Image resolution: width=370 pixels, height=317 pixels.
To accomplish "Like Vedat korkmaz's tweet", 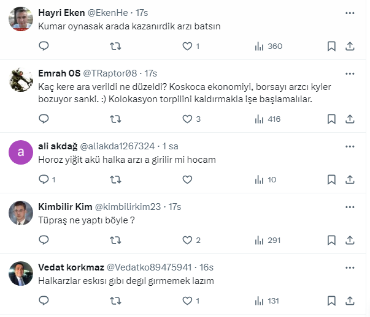I will coord(188,301).
